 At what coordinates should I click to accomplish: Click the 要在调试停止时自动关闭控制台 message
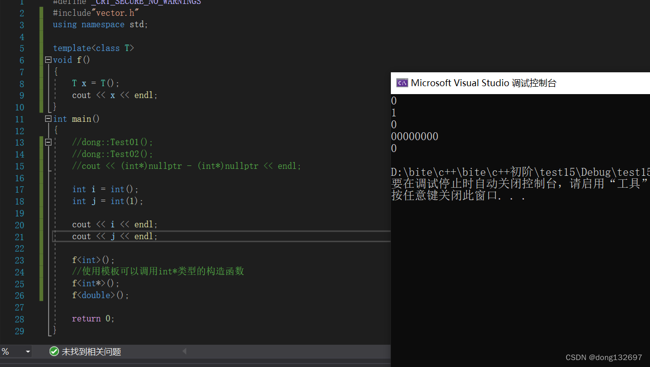(x=520, y=184)
